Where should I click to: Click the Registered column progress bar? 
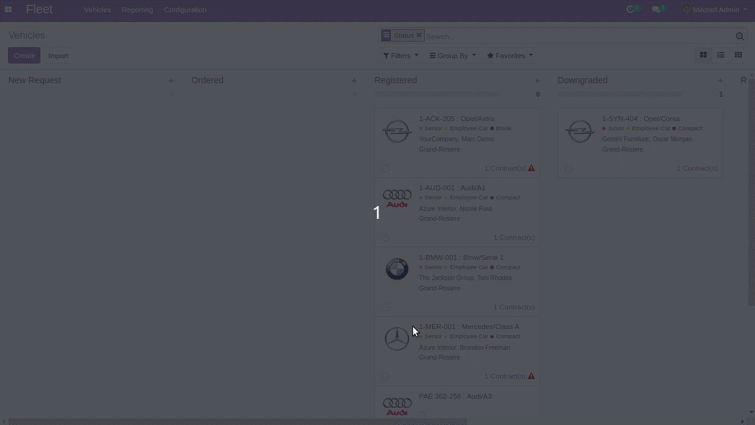point(437,94)
